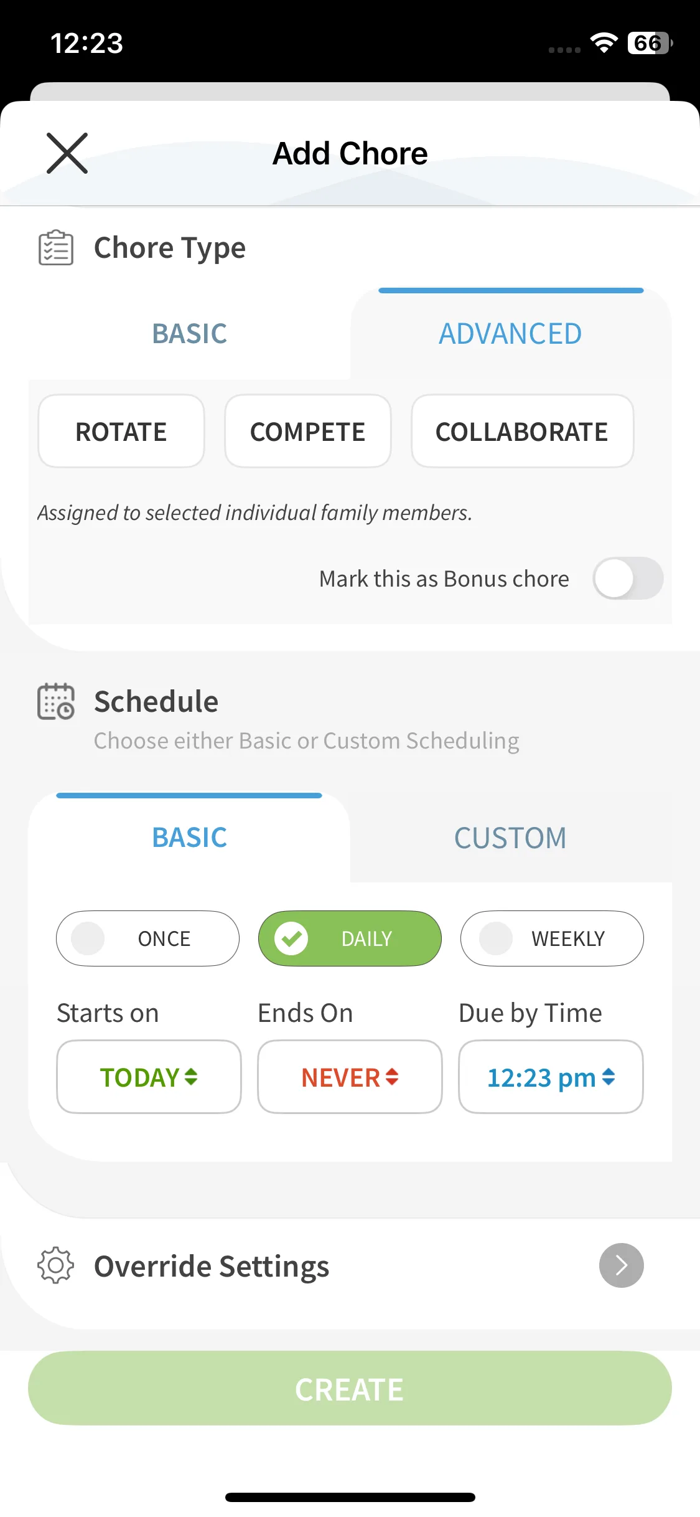Tap the Wi-Fi status icon
The image size is (700, 1517).
tap(603, 43)
